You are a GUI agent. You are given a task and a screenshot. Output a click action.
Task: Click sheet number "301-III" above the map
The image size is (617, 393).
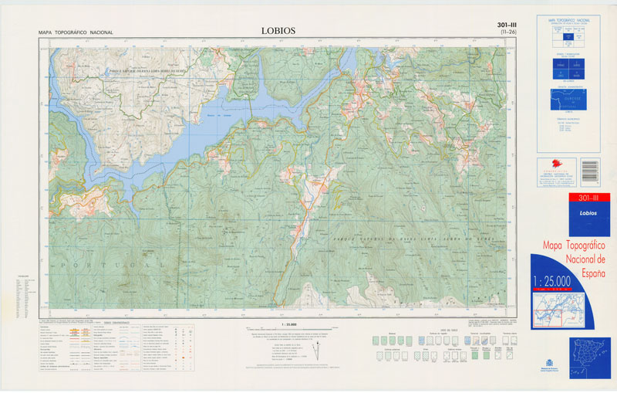pyautogui.click(x=507, y=25)
